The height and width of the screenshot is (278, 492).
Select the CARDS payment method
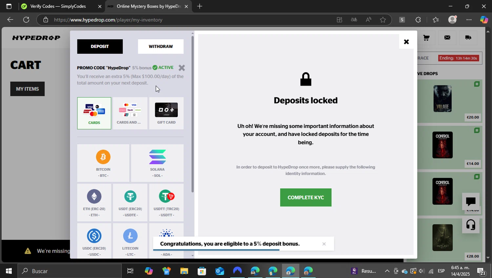(x=94, y=113)
